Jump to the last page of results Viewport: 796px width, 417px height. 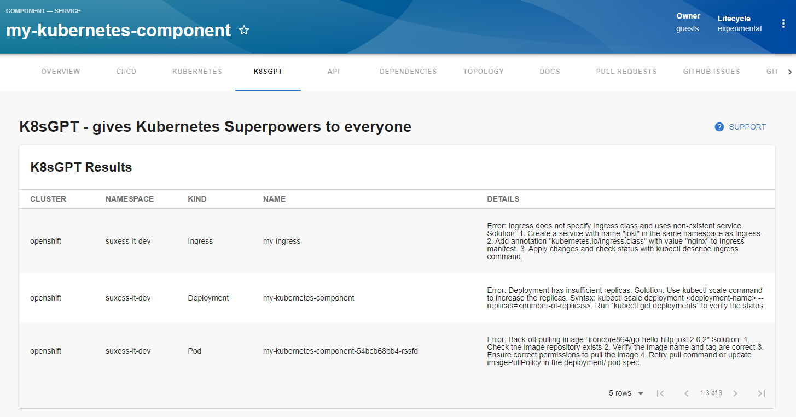pyautogui.click(x=761, y=393)
